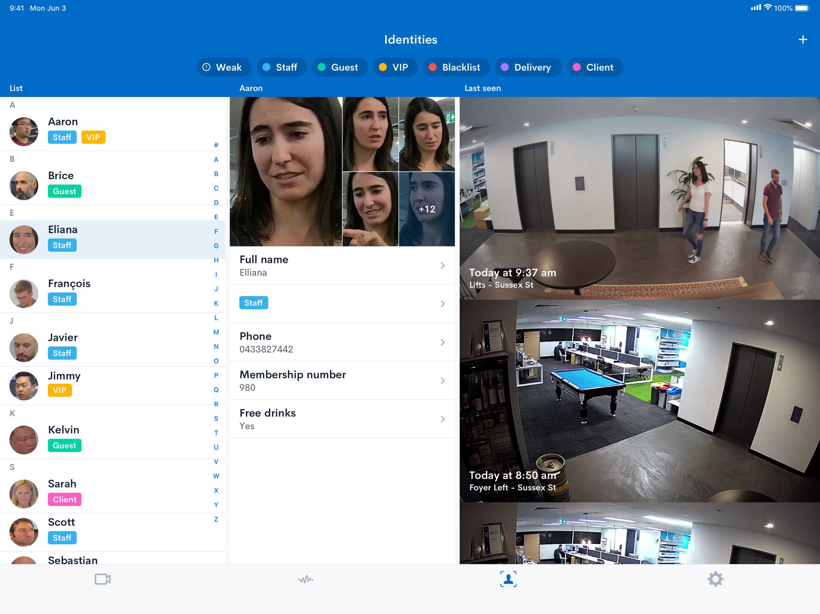Select Scott in the identities list
The image size is (820, 614).
(x=112, y=532)
